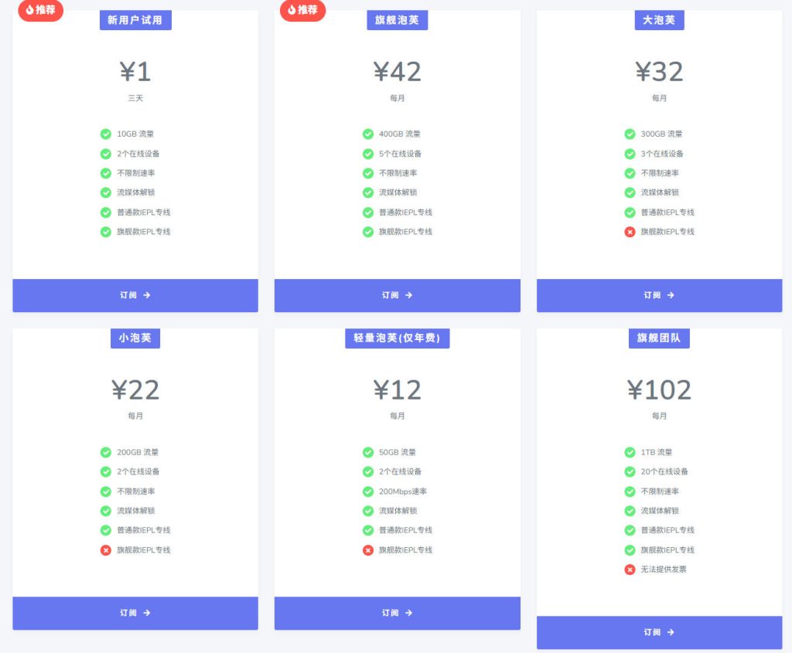The image size is (792, 653).
Task: Click the 200GB 流量 feature text
Action: point(138,452)
